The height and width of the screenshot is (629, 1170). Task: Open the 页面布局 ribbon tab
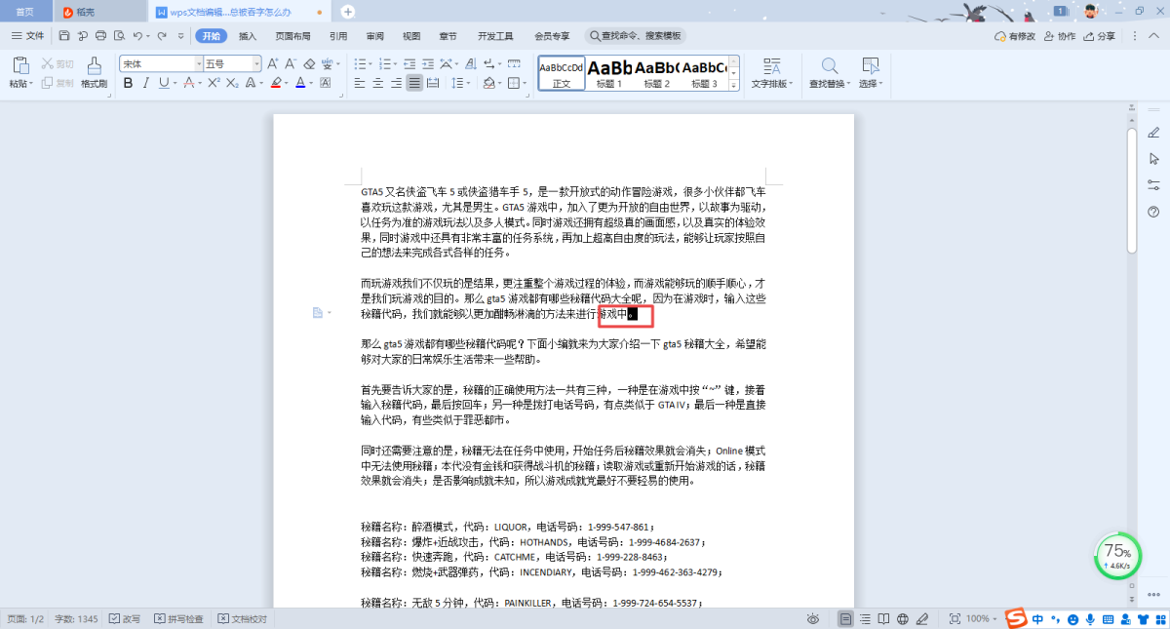coord(292,36)
